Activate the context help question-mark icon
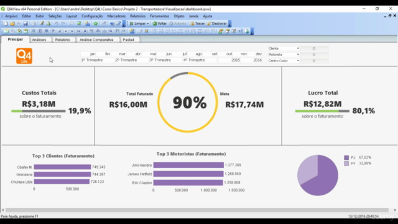This screenshot has height=224, width=398. click(x=119, y=24)
